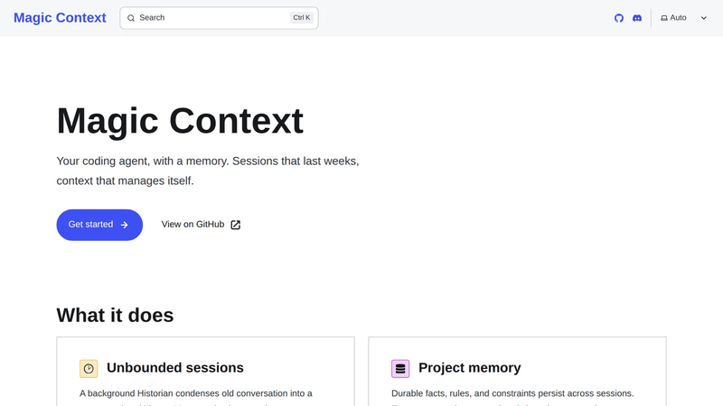
Task: Click the Get started button
Action: 99,225
